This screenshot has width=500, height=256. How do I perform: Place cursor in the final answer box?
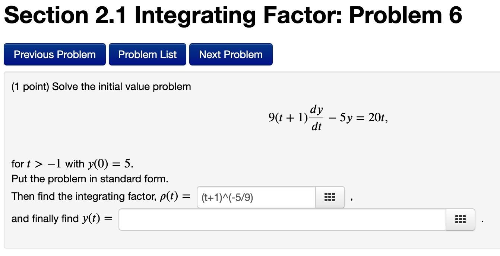tap(282, 220)
